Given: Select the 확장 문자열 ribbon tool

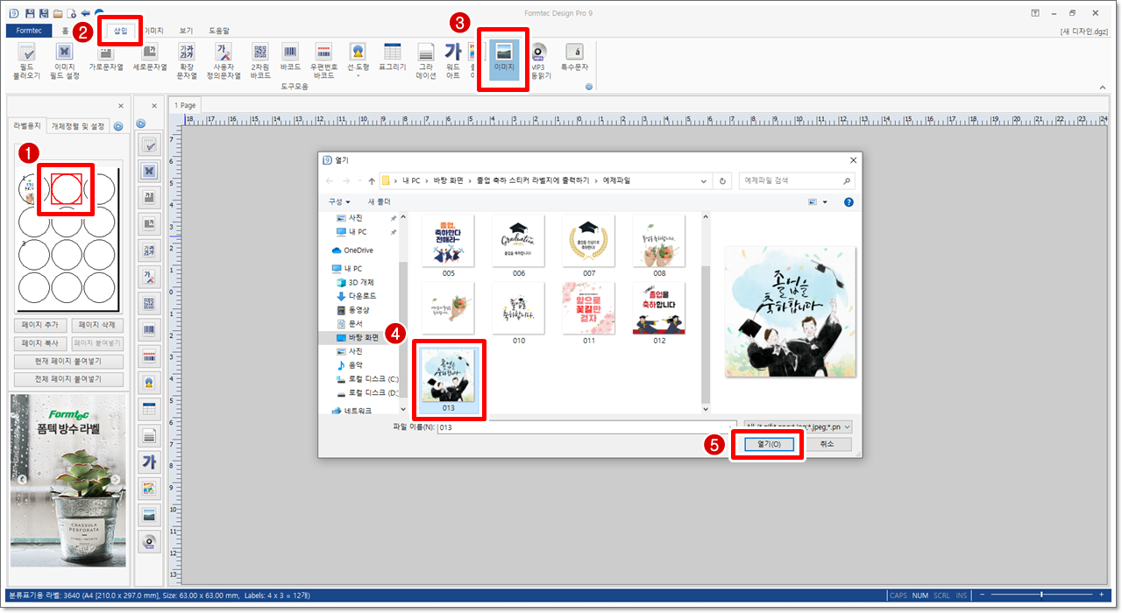Looking at the screenshot, I should (187, 61).
